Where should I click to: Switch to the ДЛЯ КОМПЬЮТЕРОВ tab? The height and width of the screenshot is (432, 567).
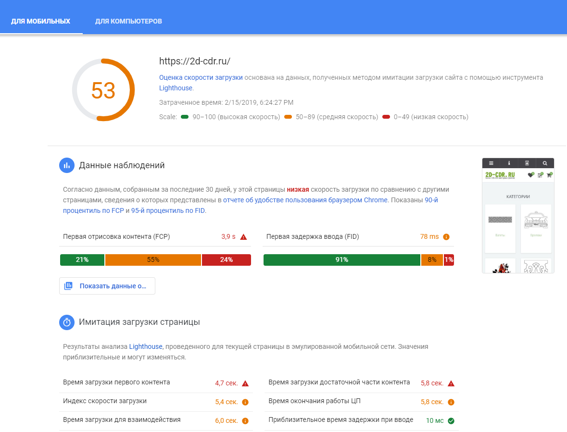tap(128, 21)
